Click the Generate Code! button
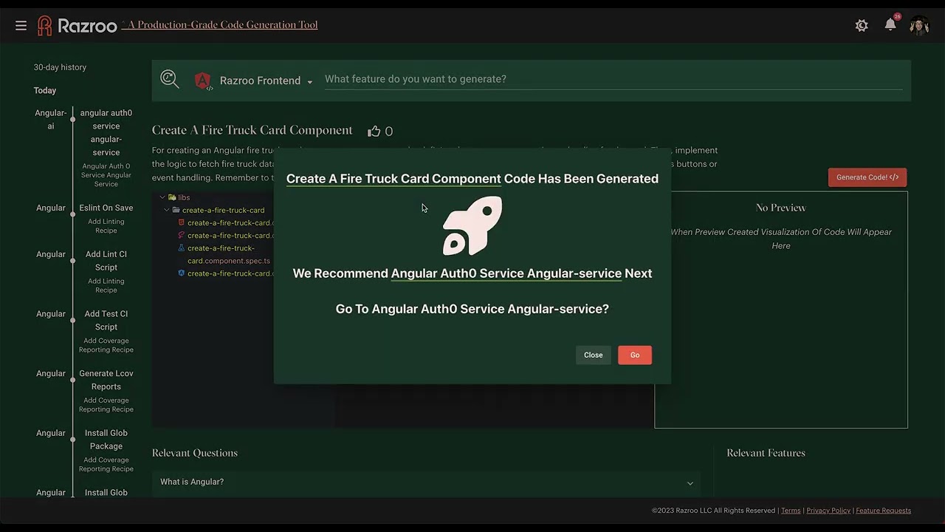The height and width of the screenshot is (532, 945). tap(867, 177)
